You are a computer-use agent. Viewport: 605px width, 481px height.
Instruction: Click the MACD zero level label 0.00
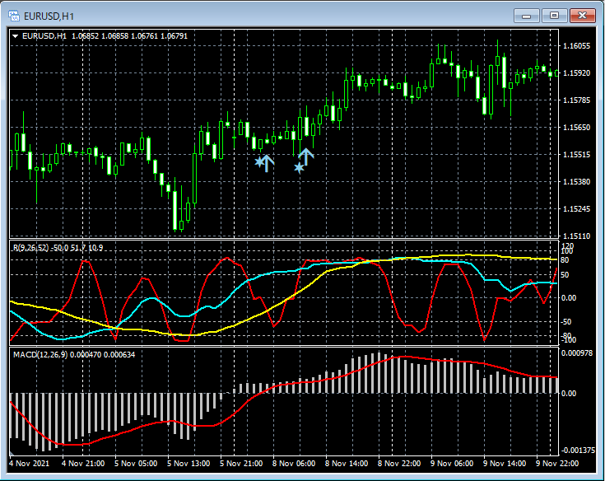coord(569,394)
